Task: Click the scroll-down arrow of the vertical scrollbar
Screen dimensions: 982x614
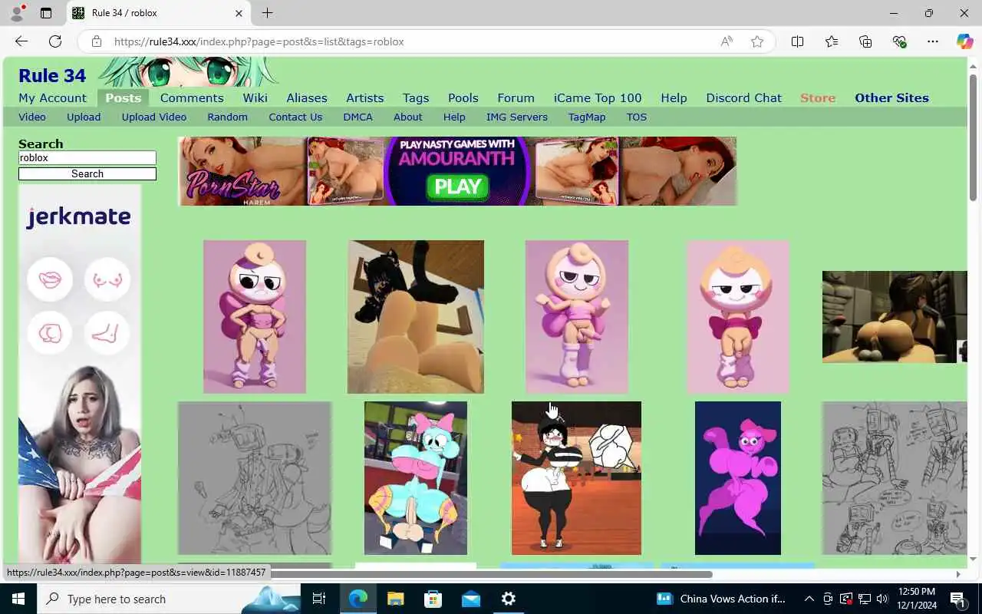Action: click(x=973, y=559)
